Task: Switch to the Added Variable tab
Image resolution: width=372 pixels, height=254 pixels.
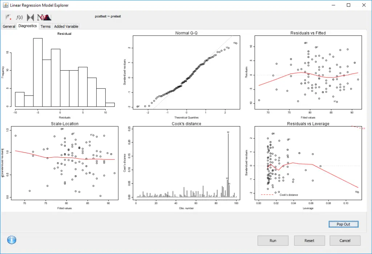Action: click(66, 26)
